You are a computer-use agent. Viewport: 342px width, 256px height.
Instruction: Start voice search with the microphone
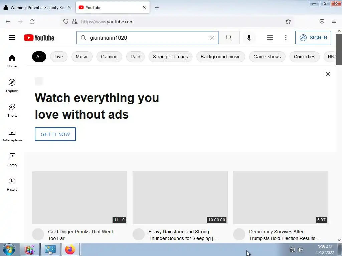(x=249, y=38)
